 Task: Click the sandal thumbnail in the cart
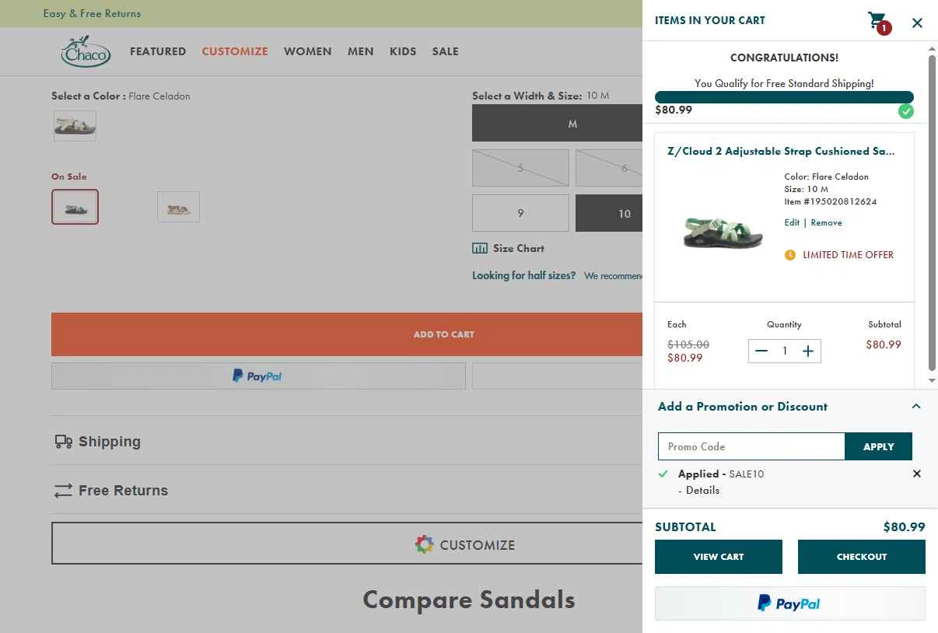(x=723, y=231)
